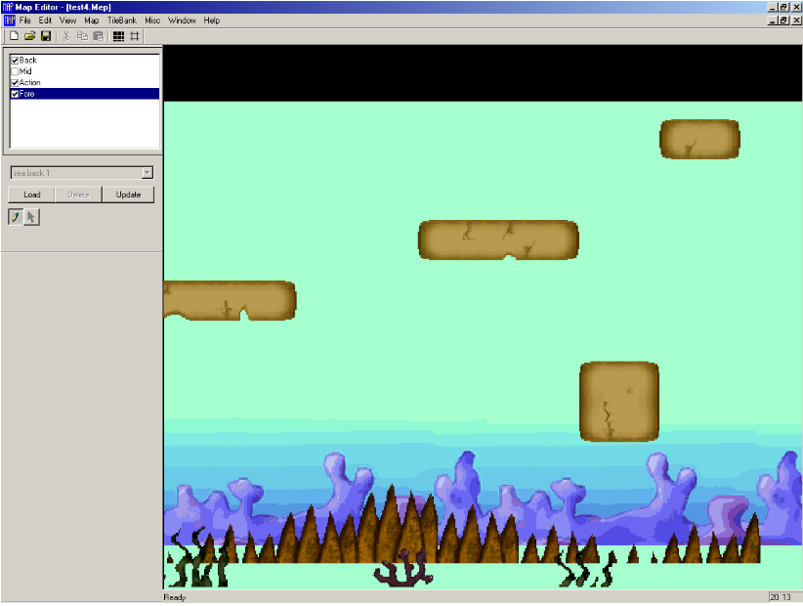Save the map using the floppy disk icon

coord(46,36)
